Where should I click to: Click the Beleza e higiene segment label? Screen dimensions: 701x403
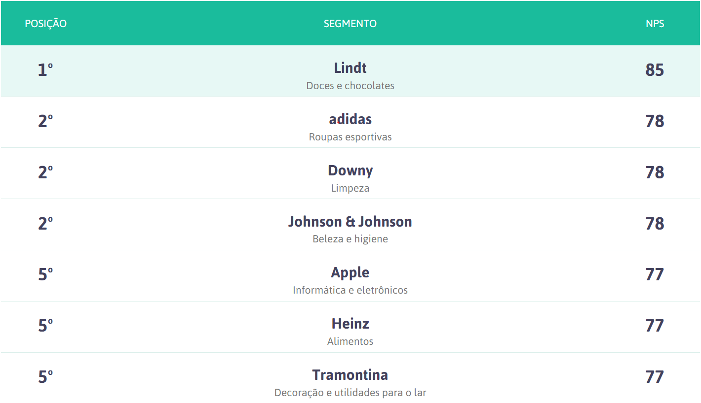pos(350,239)
